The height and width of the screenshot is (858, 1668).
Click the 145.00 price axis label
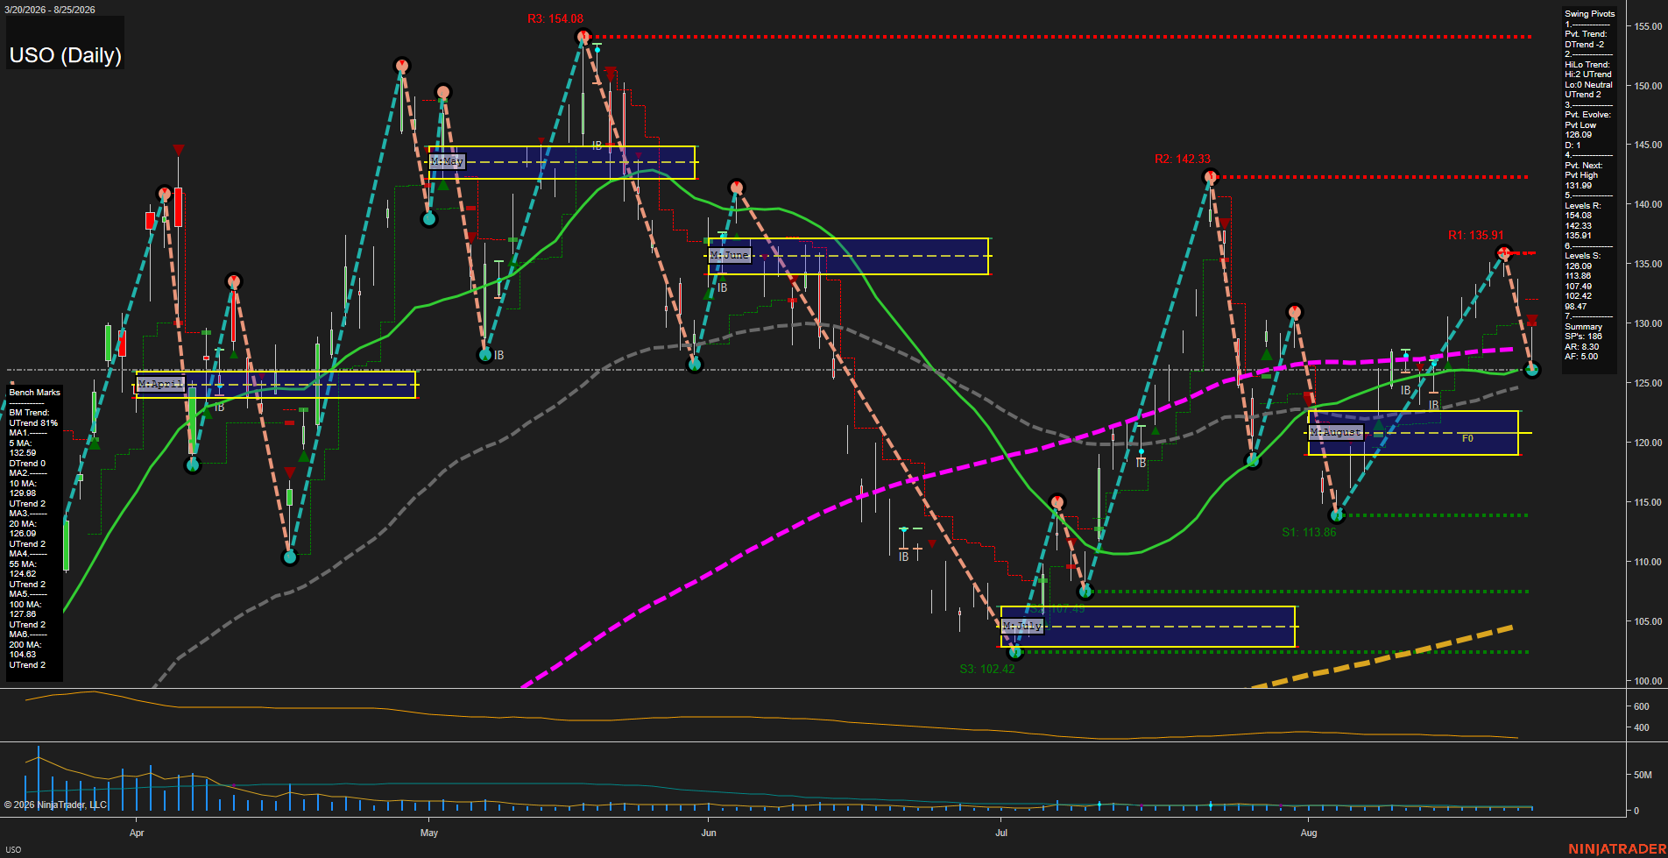pos(1648,145)
